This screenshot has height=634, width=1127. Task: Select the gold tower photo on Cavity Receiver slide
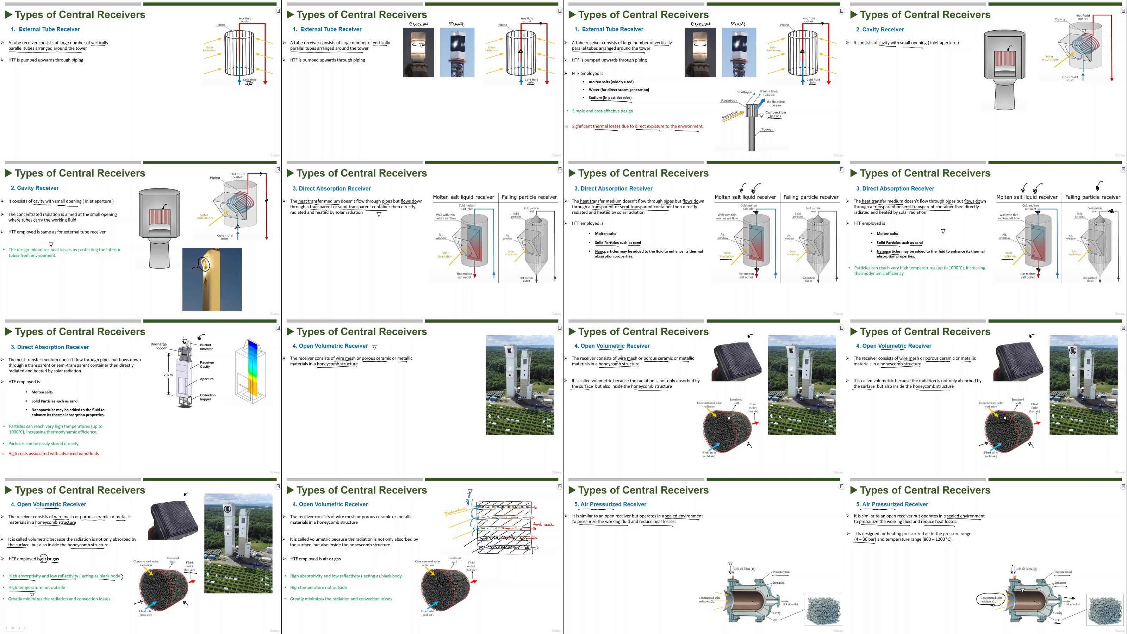point(212,279)
